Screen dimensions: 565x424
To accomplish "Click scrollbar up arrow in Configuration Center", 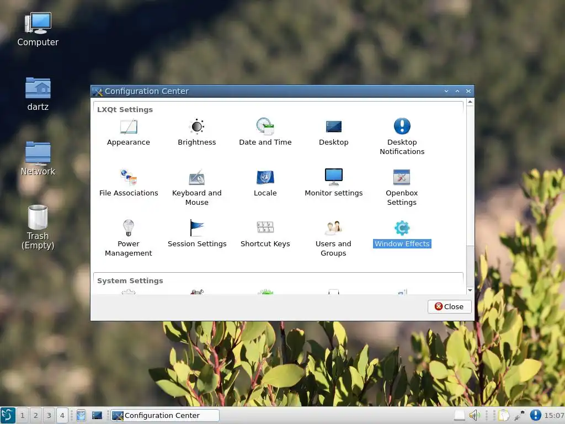I will click(x=470, y=102).
